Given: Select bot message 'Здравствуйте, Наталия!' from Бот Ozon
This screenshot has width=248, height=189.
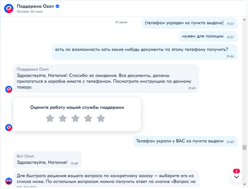Looking at the screenshot, I should (47, 160).
